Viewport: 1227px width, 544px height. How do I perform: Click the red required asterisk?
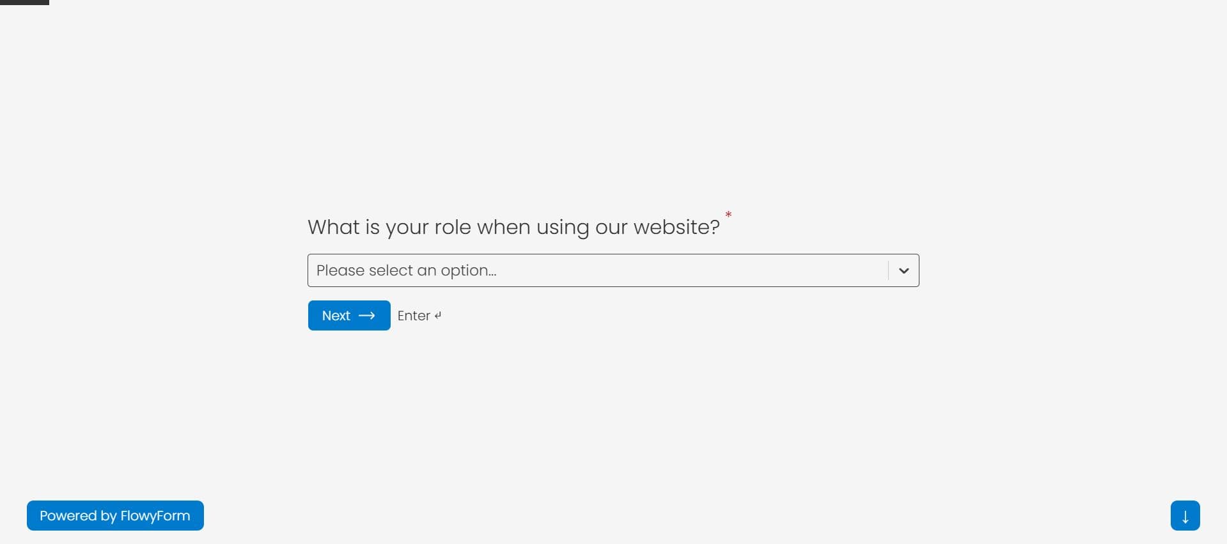pyautogui.click(x=728, y=215)
